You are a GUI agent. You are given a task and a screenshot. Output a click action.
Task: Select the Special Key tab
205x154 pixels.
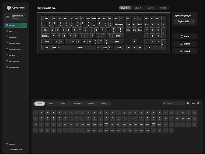click(77, 104)
